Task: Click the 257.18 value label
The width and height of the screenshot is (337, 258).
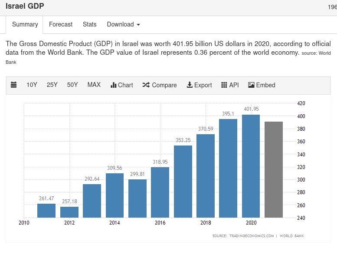Action: 69,202
